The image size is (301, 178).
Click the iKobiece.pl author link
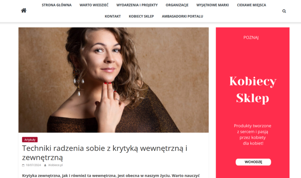56,165
